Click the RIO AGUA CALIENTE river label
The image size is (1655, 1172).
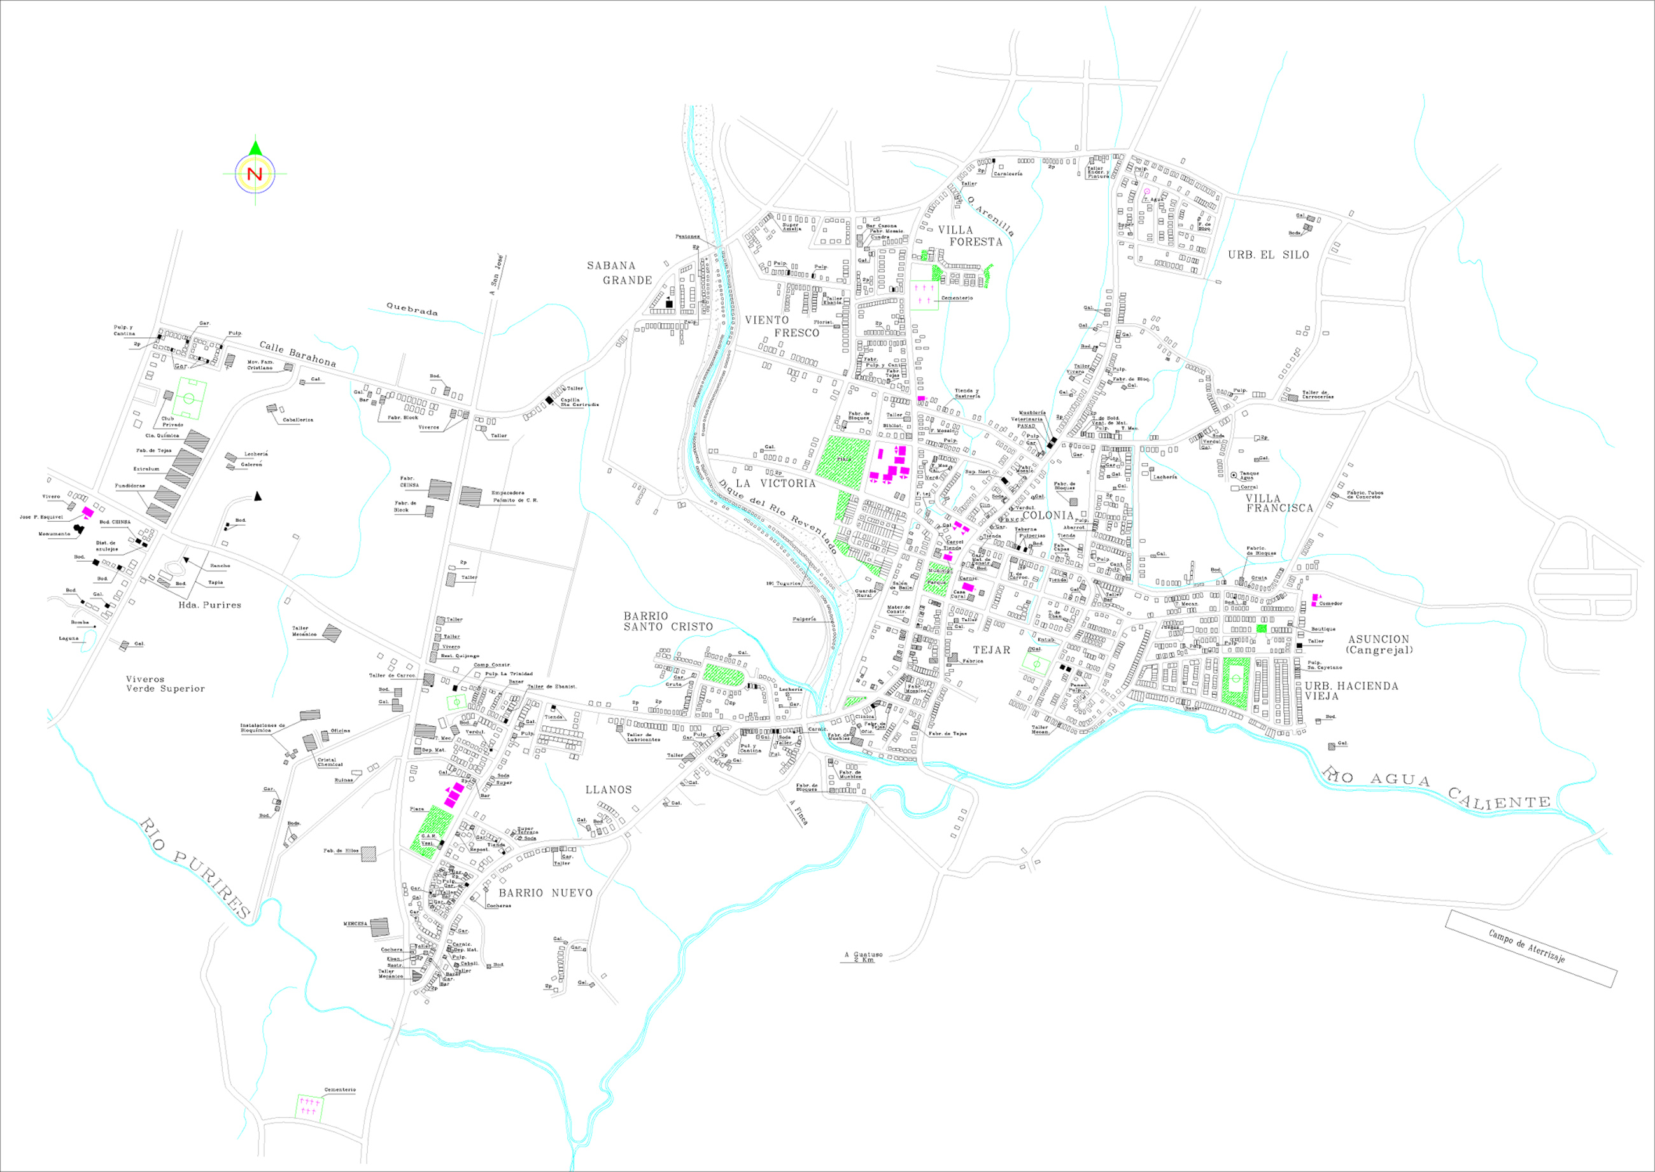click(x=1437, y=788)
